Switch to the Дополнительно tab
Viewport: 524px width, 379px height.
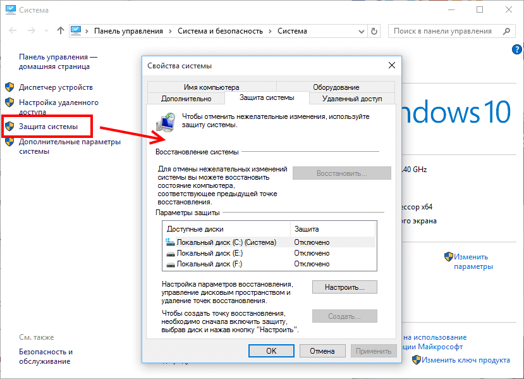pyautogui.click(x=186, y=99)
